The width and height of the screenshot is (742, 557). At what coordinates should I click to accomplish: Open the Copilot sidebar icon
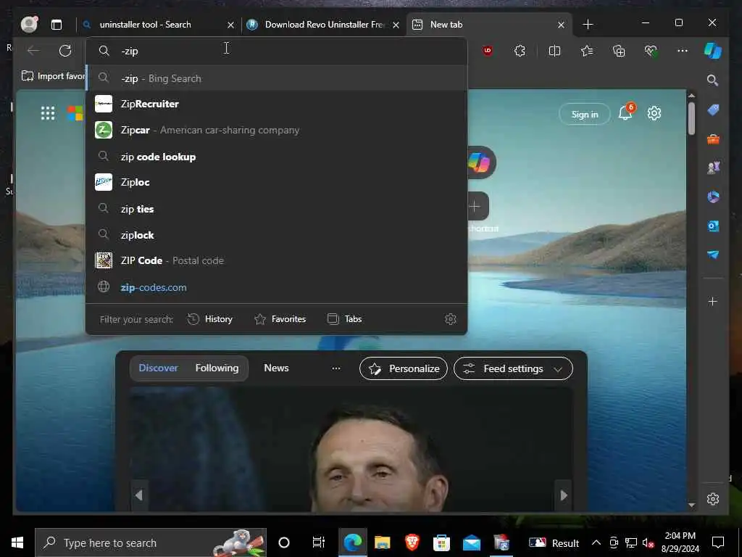tap(713, 51)
